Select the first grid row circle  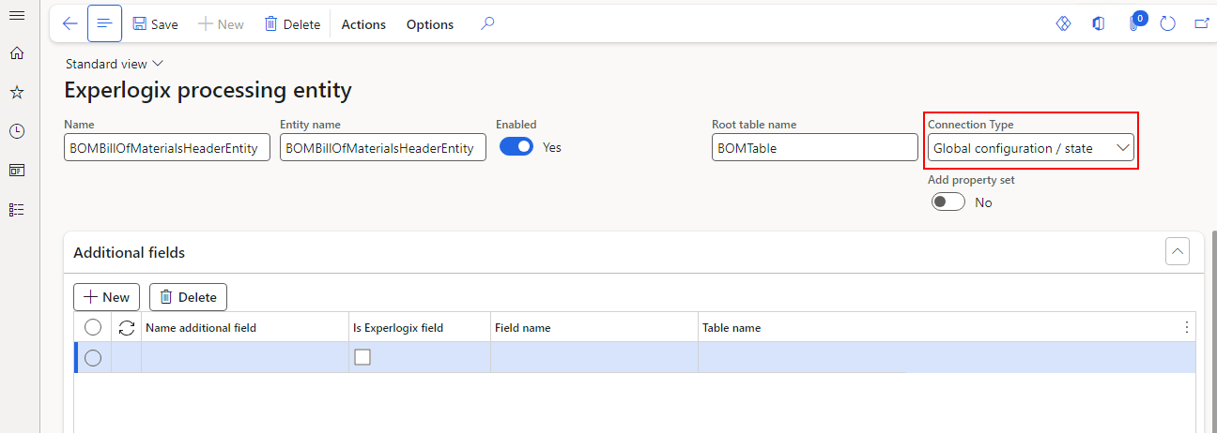click(93, 357)
